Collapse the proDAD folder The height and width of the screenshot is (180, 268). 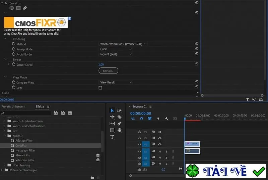point(4,136)
